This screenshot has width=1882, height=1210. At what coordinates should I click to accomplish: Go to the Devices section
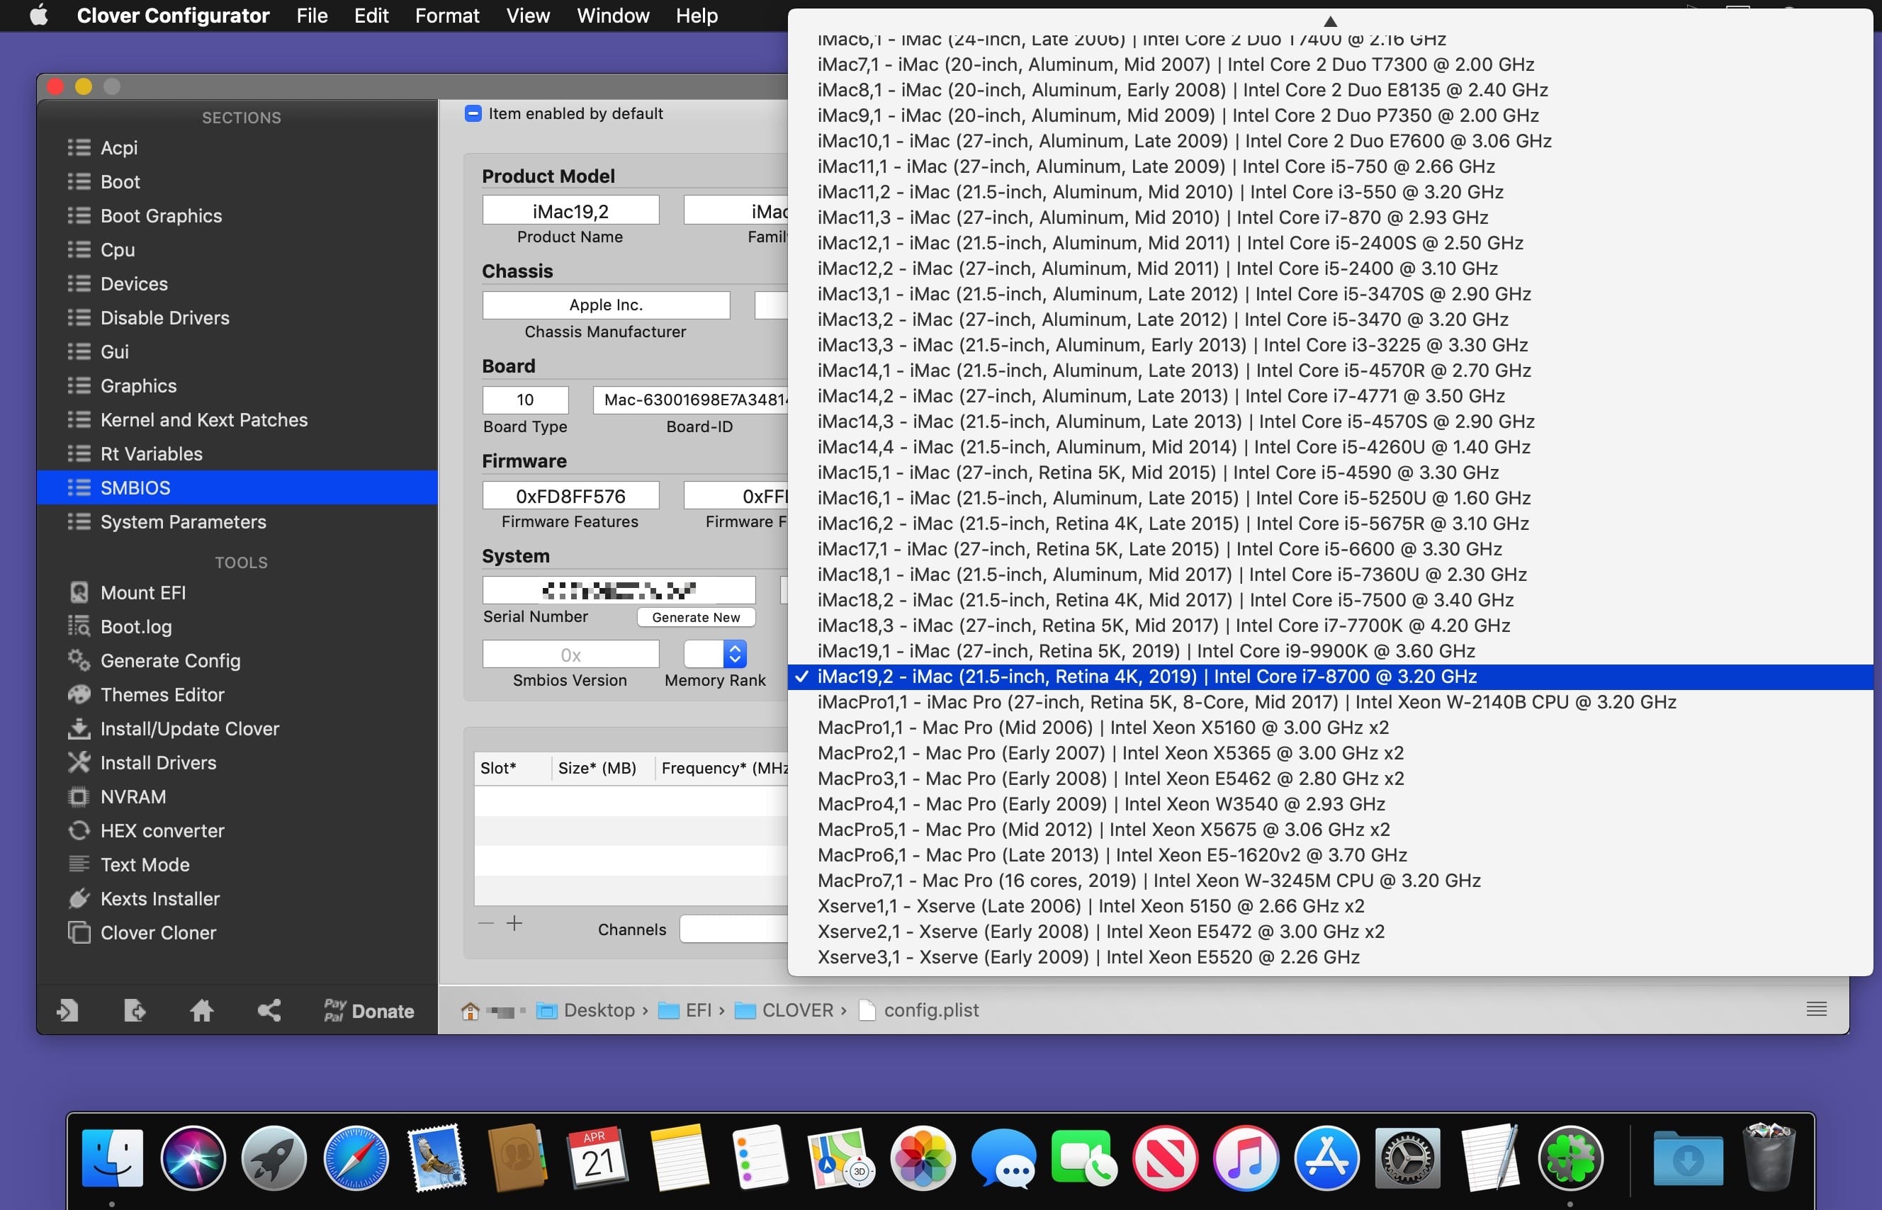coord(237,283)
